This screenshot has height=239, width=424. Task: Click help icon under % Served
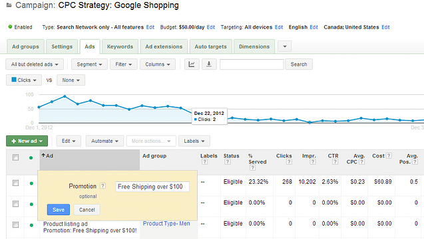click(252, 168)
